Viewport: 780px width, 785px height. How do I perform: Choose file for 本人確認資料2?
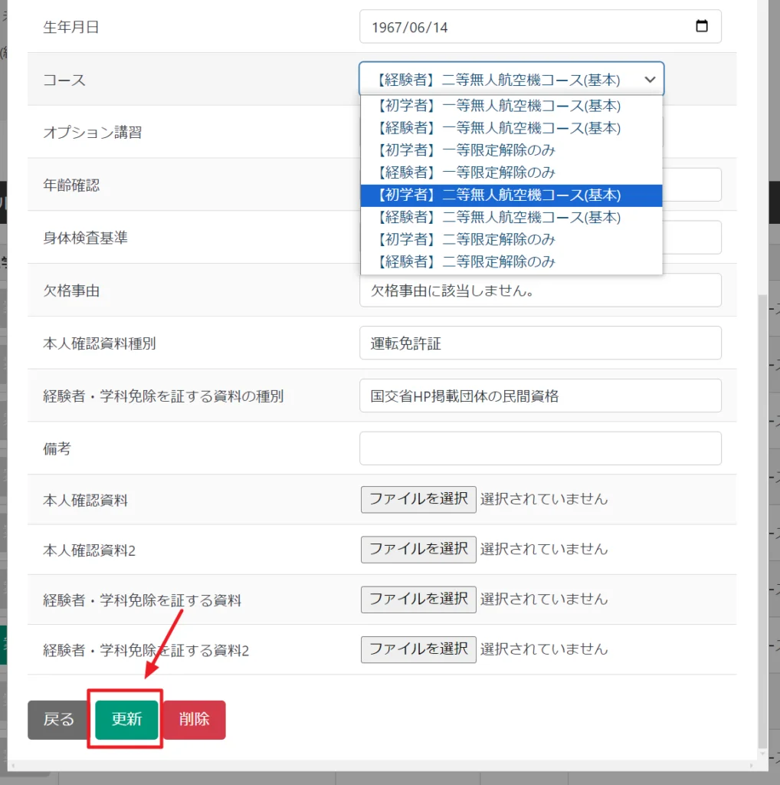click(x=418, y=549)
